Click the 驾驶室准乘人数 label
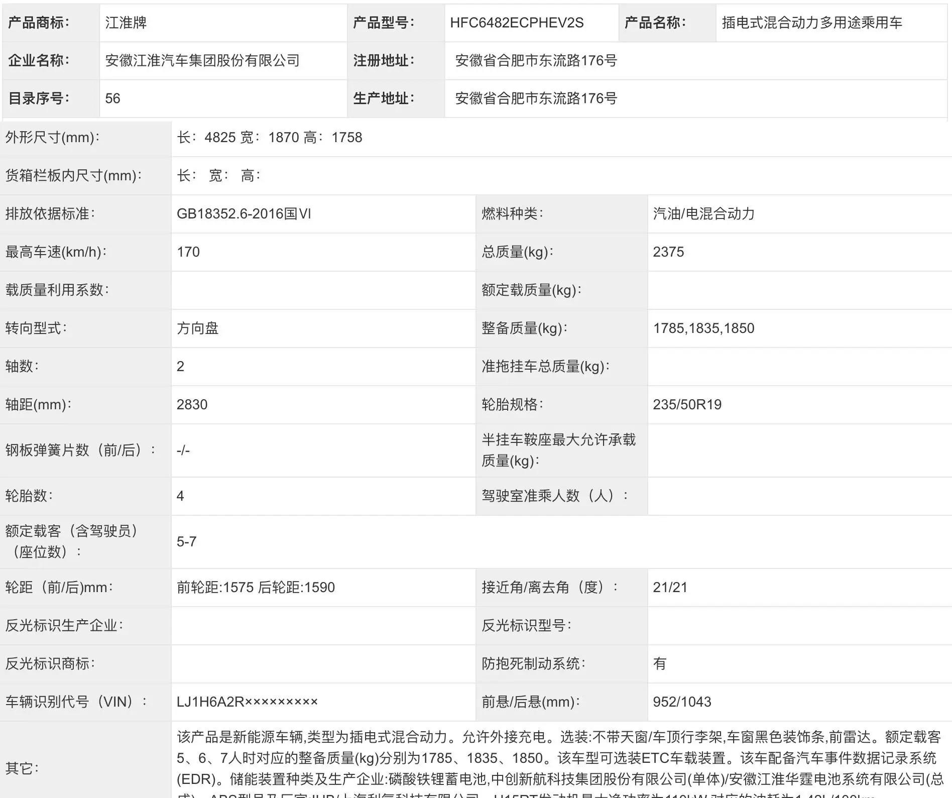Viewport: 952px width, 798px height. [555, 496]
